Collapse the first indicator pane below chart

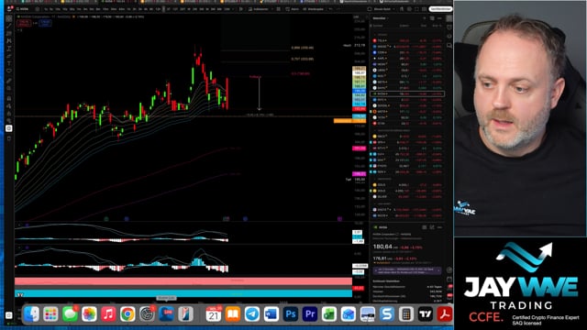19,225
